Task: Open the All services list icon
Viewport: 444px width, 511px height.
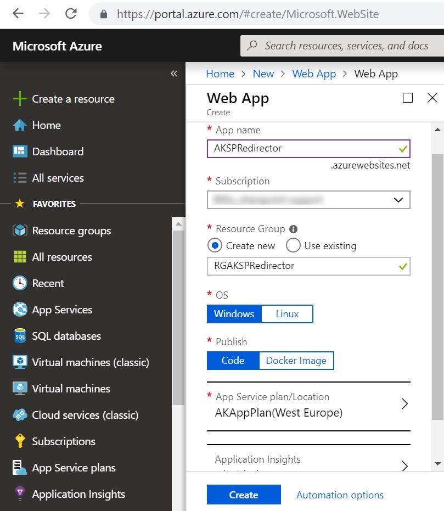Action: point(20,178)
